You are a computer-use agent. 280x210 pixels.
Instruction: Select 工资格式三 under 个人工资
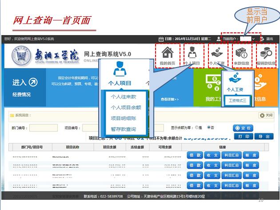tap(237, 100)
